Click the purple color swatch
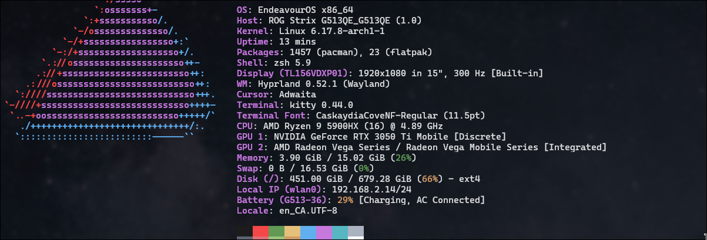 324,232
